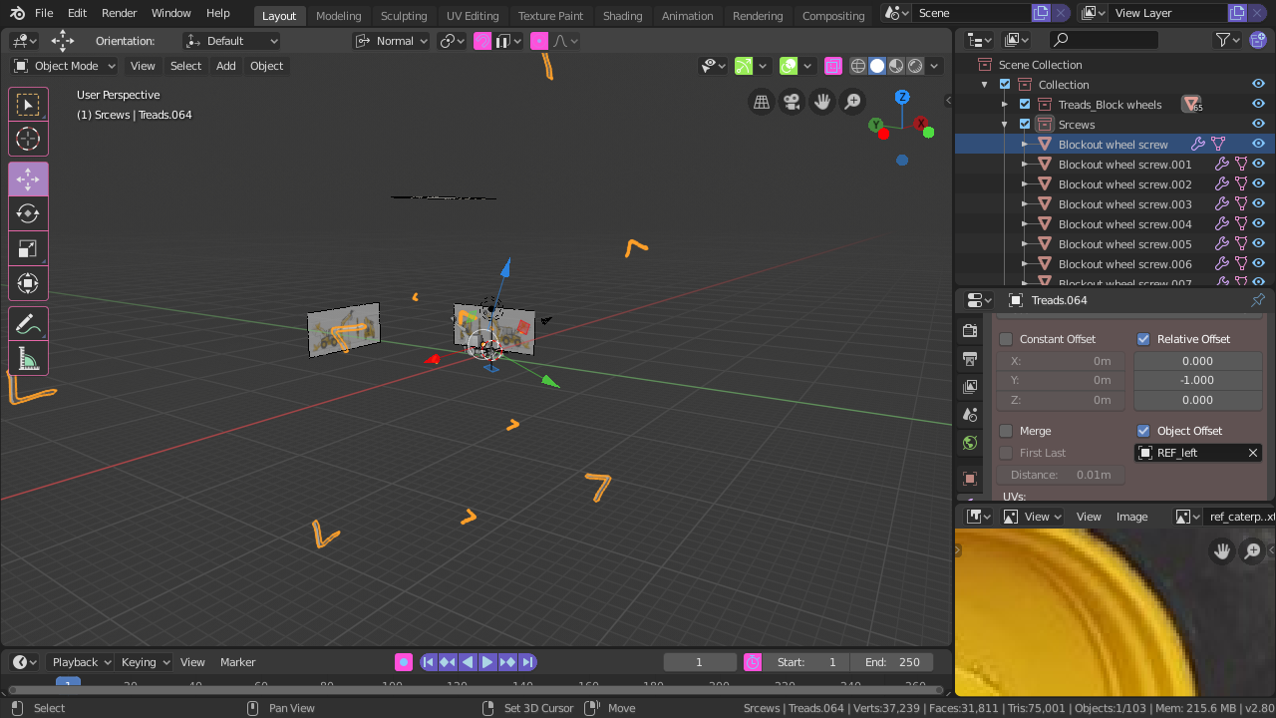Select the Select Box tool
This screenshot has height=718, width=1276.
pos(28,105)
